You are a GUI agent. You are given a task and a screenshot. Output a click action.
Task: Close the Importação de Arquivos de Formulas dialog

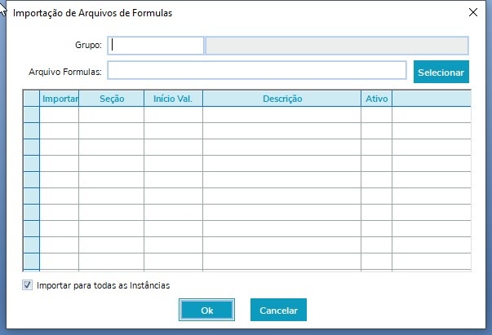(473, 13)
